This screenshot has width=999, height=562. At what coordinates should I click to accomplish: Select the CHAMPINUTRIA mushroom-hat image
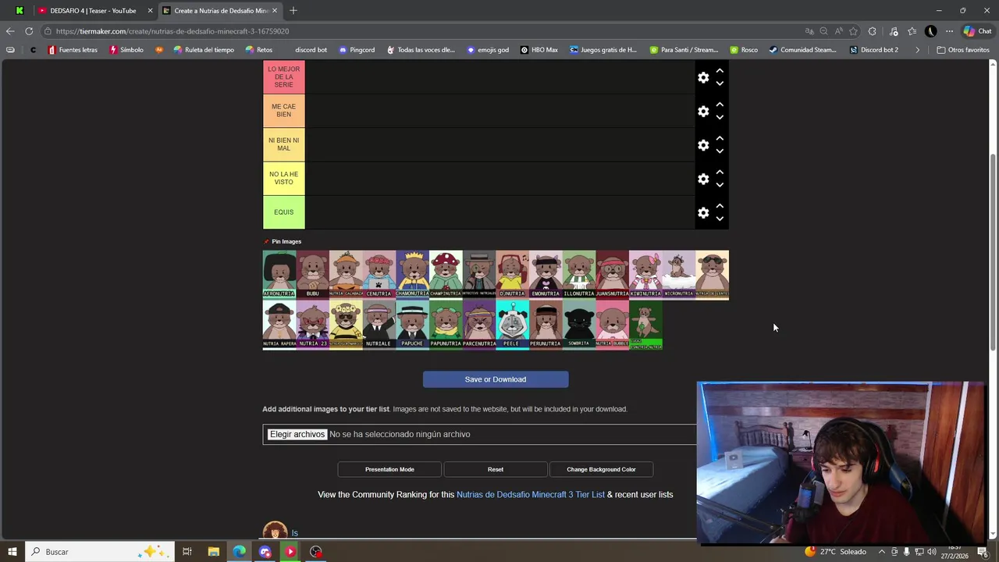tap(446, 274)
